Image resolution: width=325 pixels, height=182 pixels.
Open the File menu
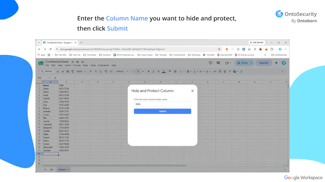[47, 66]
